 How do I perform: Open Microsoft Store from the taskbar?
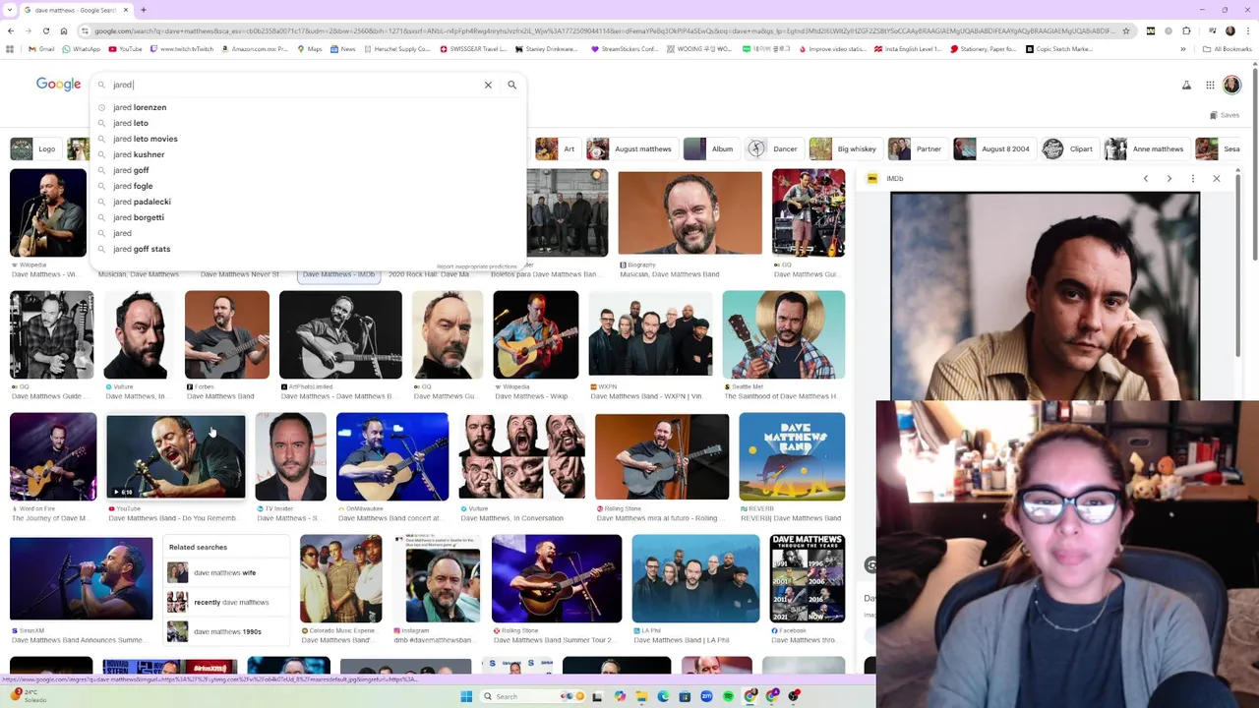(x=685, y=696)
